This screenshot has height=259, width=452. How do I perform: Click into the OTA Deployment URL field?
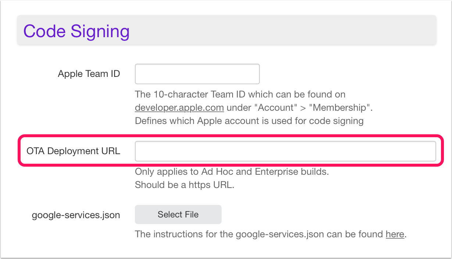(286, 151)
